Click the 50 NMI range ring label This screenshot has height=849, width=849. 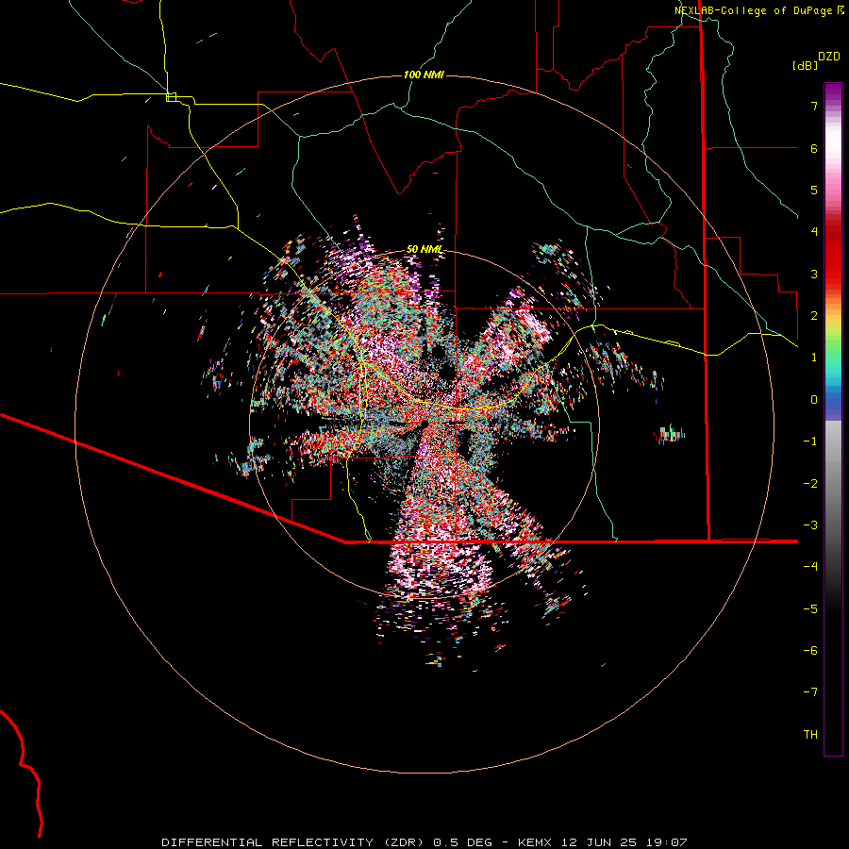pos(424,249)
